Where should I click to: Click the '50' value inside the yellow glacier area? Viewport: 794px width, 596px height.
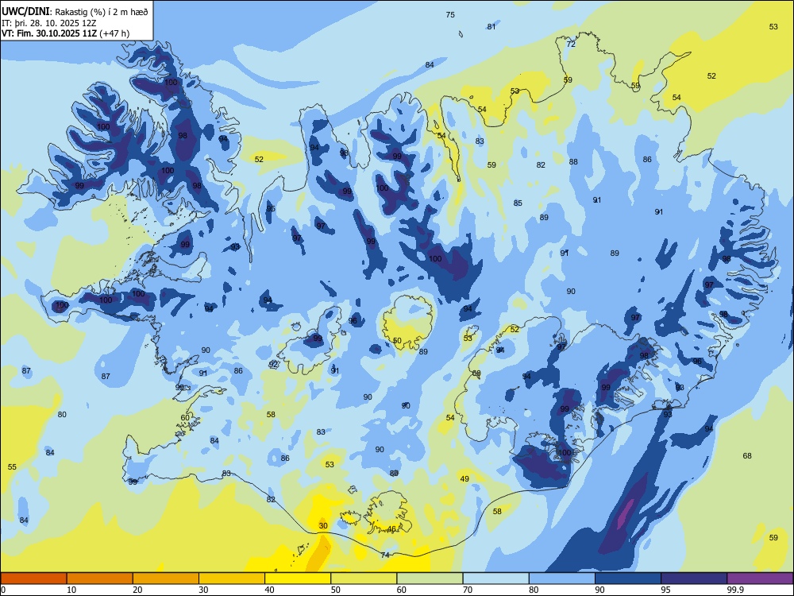tap(397, 341)
